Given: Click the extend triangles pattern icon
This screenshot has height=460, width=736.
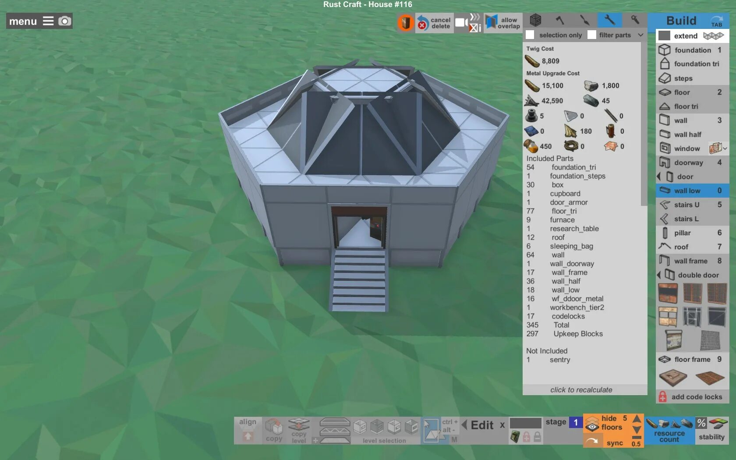Looking at the screenshot, I should point(713,36).
